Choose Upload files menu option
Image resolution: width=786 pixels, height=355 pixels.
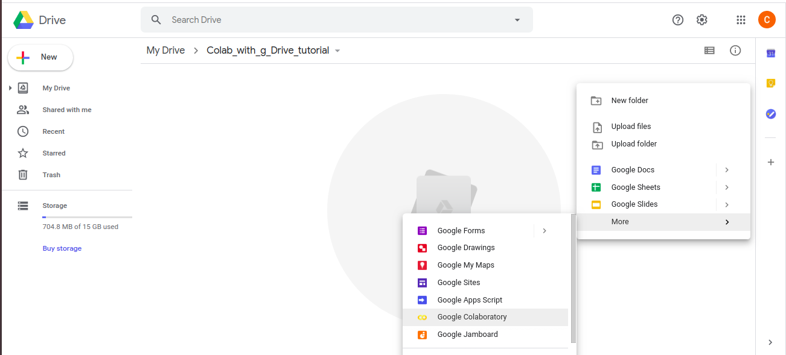[x=631, y=127]
